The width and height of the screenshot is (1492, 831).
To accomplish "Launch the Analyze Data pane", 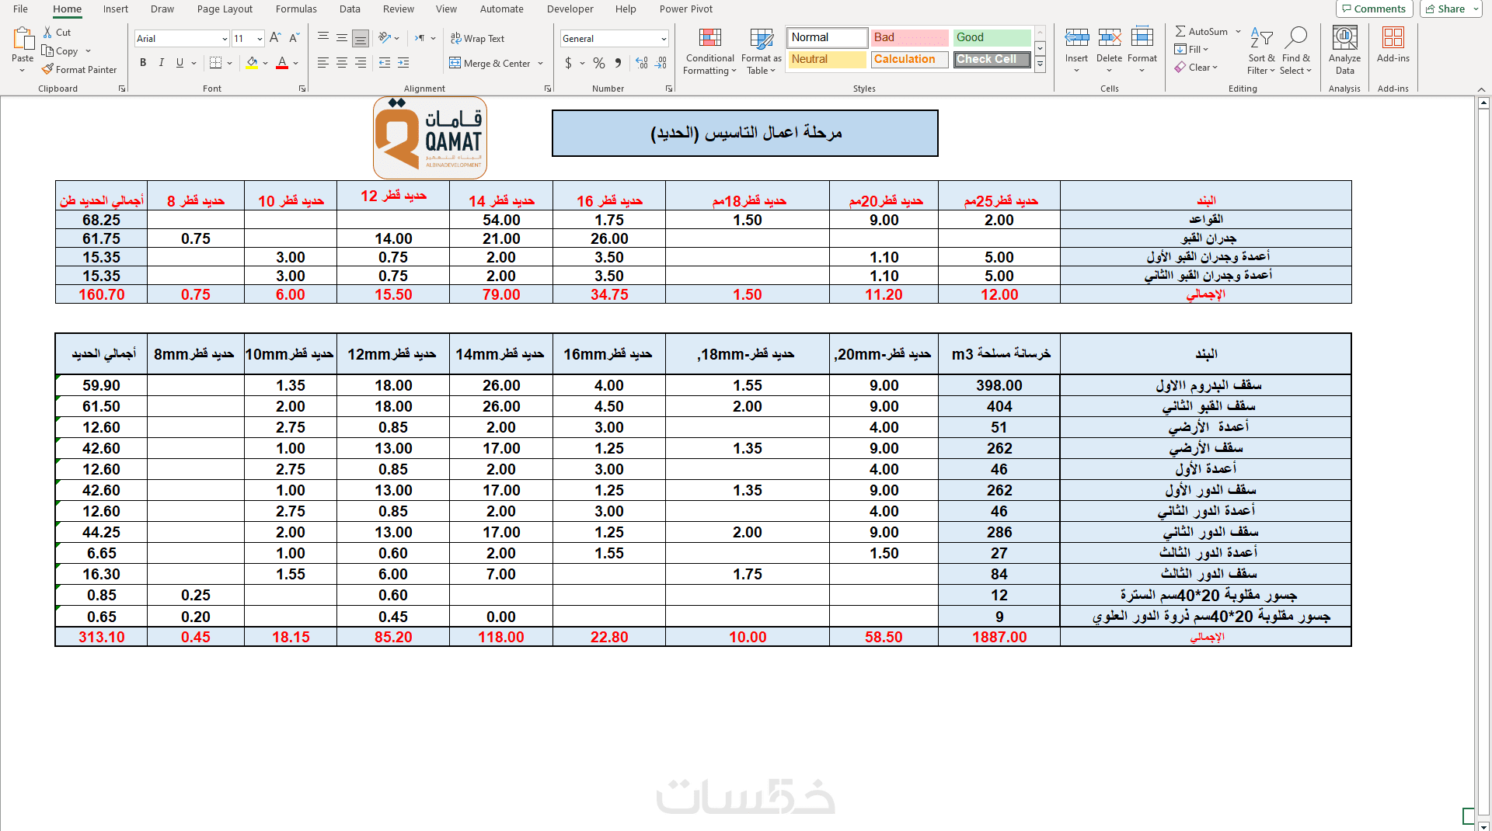I will pos(1344,51).
